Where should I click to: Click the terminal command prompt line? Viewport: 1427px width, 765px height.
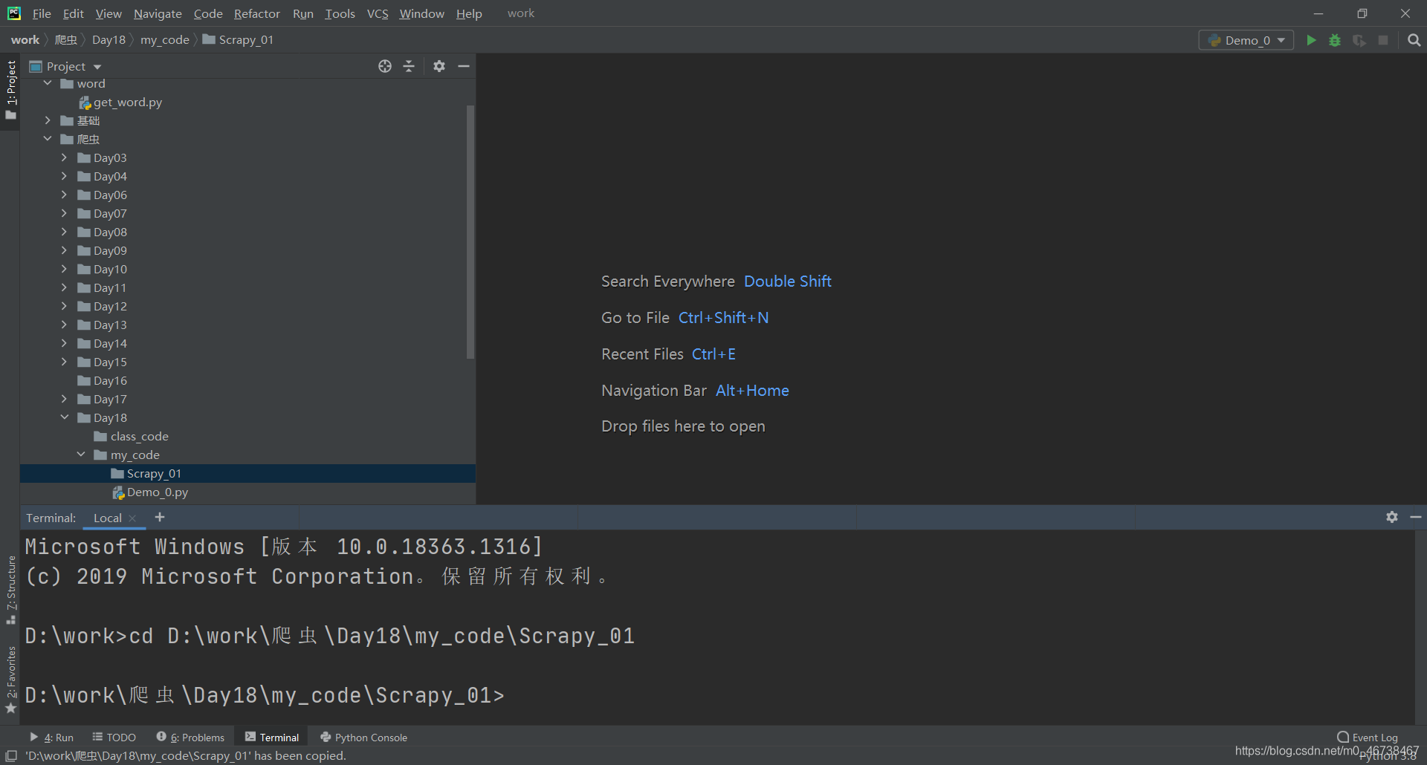point(265,695)
